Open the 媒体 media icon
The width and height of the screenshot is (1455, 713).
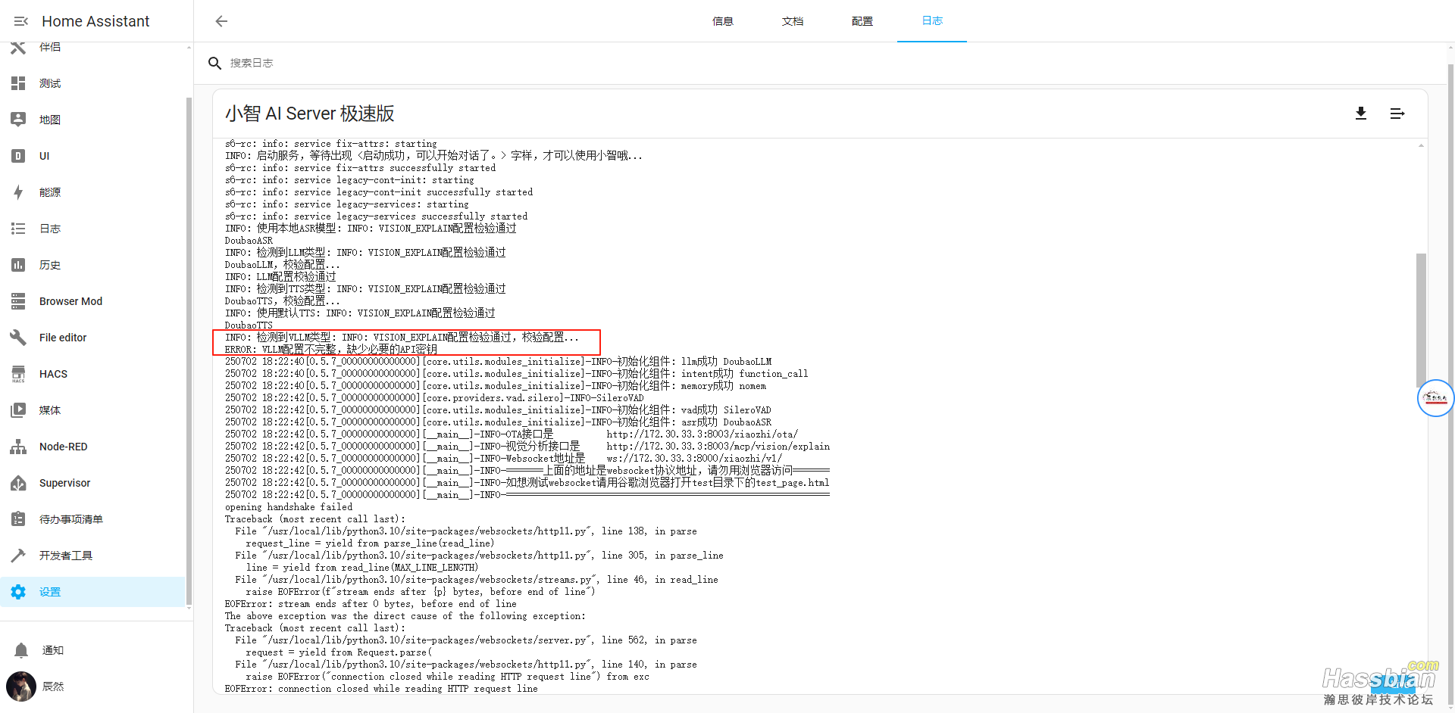[x=18, y=410]
